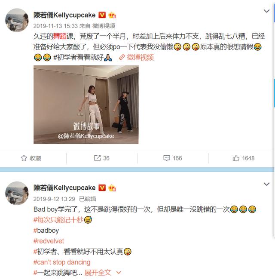Click the #每次只能记十秒 hashtag
This screenshot has width=275, height=280.
click(x=58, y=220)
